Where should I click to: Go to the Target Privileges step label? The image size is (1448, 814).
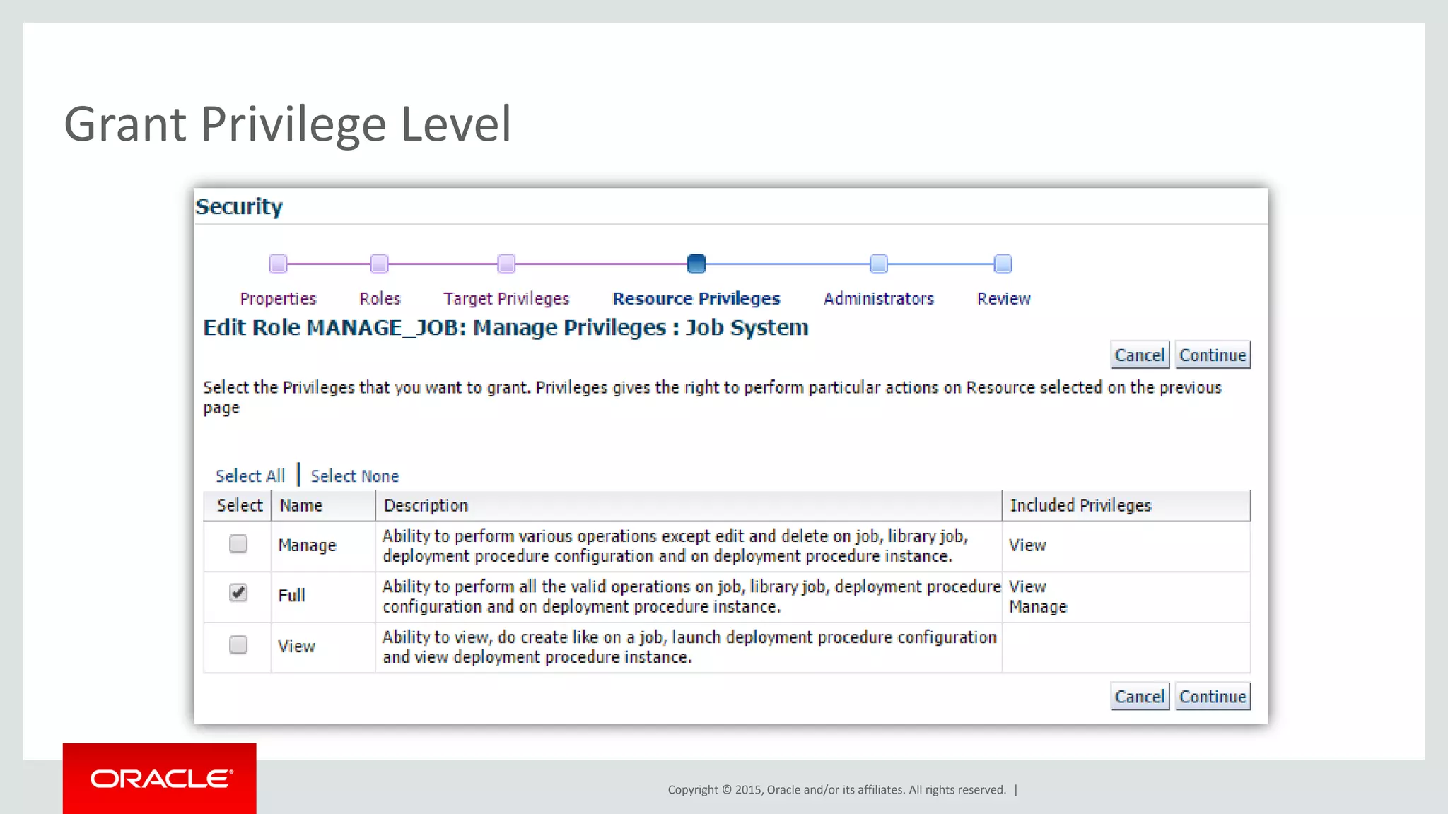coord(506,299)
